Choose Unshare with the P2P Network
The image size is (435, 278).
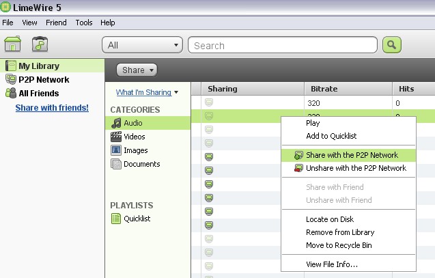click(x=355, y=168)
